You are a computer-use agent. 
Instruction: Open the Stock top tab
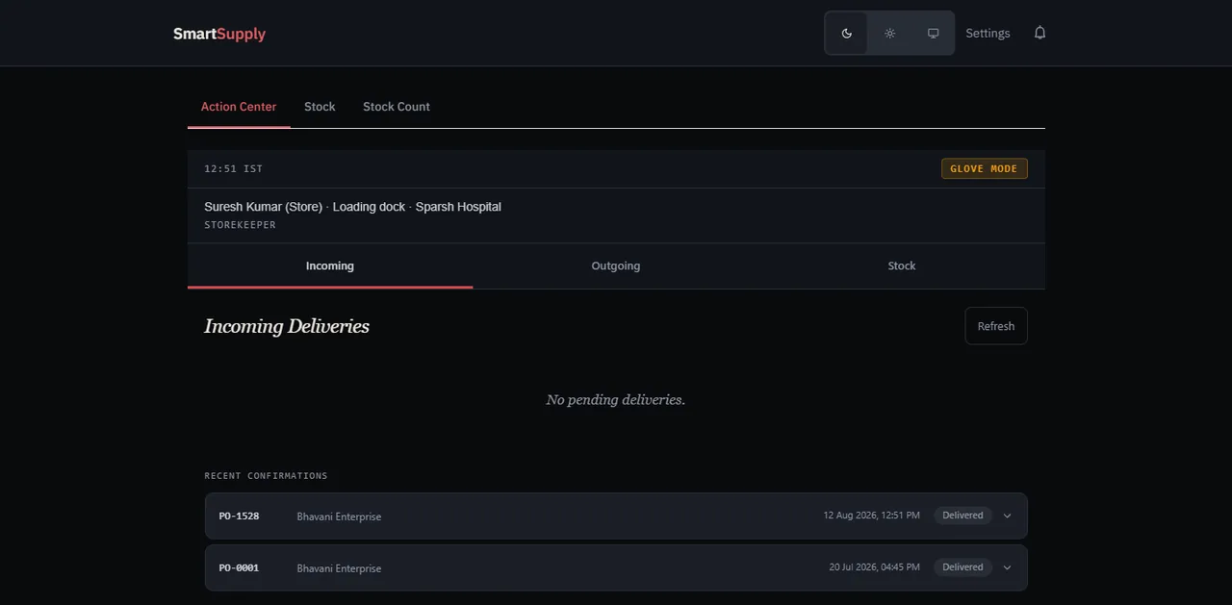[320, 107]
